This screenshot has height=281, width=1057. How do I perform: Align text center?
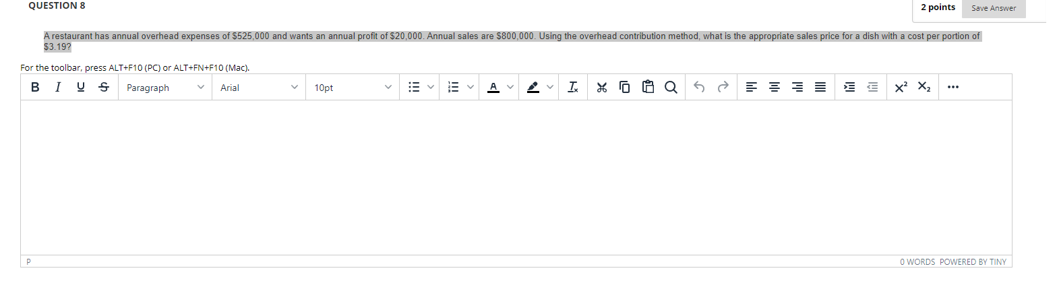click(775, 88)
